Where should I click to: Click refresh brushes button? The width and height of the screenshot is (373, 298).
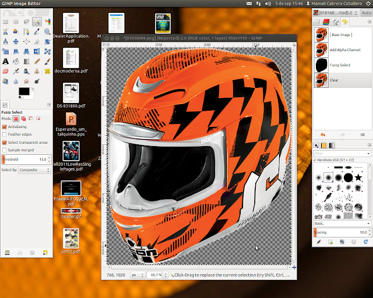click(366, 242)
